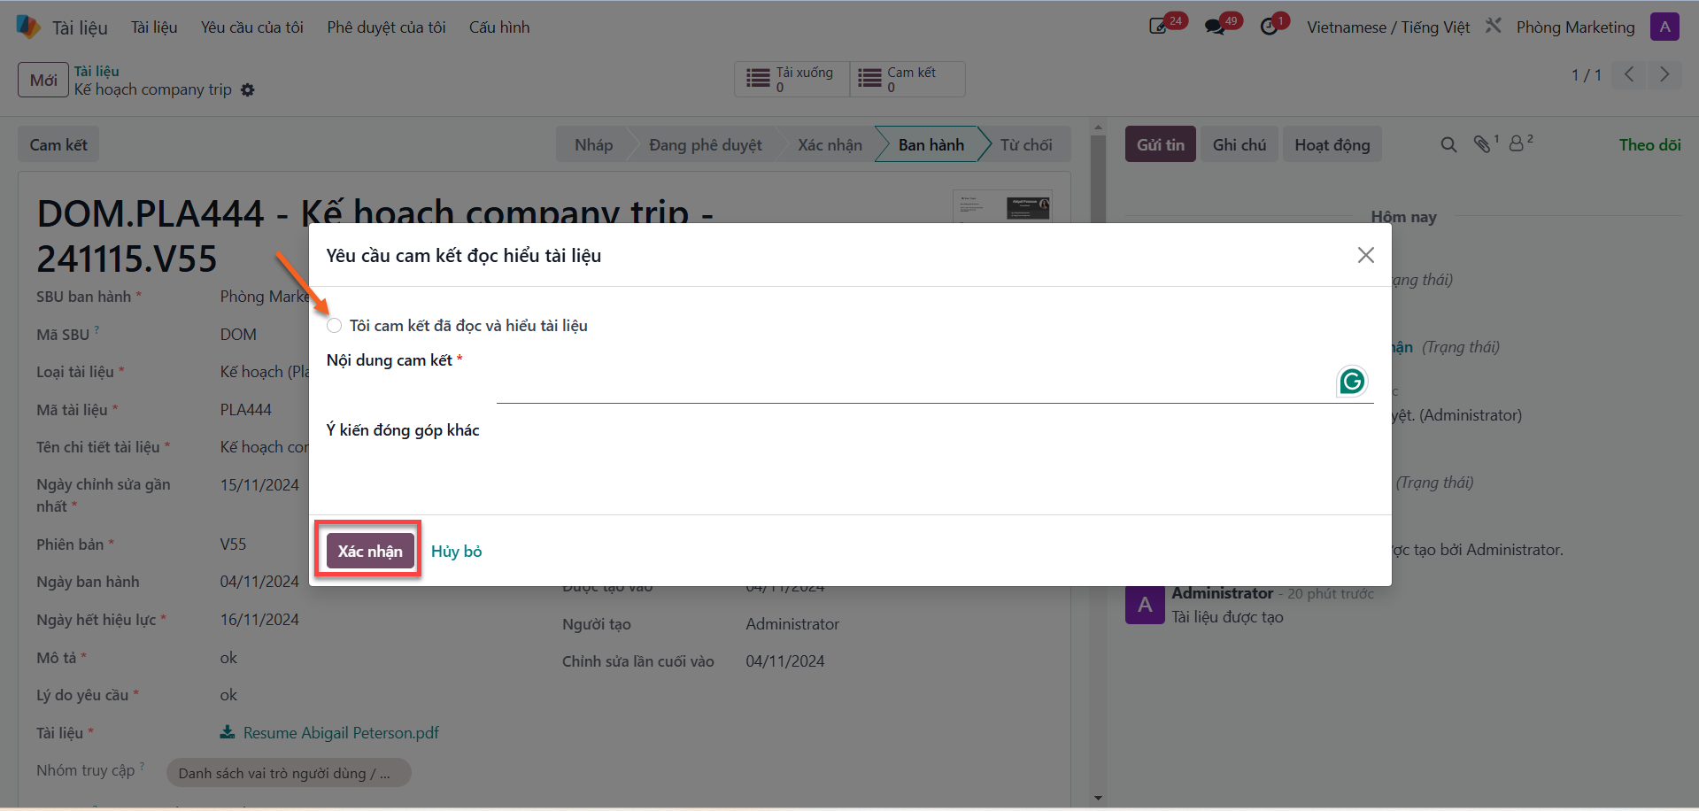
Task: Click Administrator's avatar in the chatter
Action: coord(1145,605)
